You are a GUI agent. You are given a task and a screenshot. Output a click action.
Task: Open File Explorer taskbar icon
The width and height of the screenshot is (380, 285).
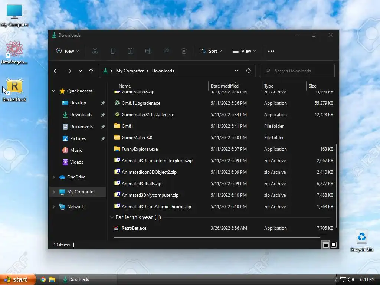pyautogui.click(x=52, y=279)
